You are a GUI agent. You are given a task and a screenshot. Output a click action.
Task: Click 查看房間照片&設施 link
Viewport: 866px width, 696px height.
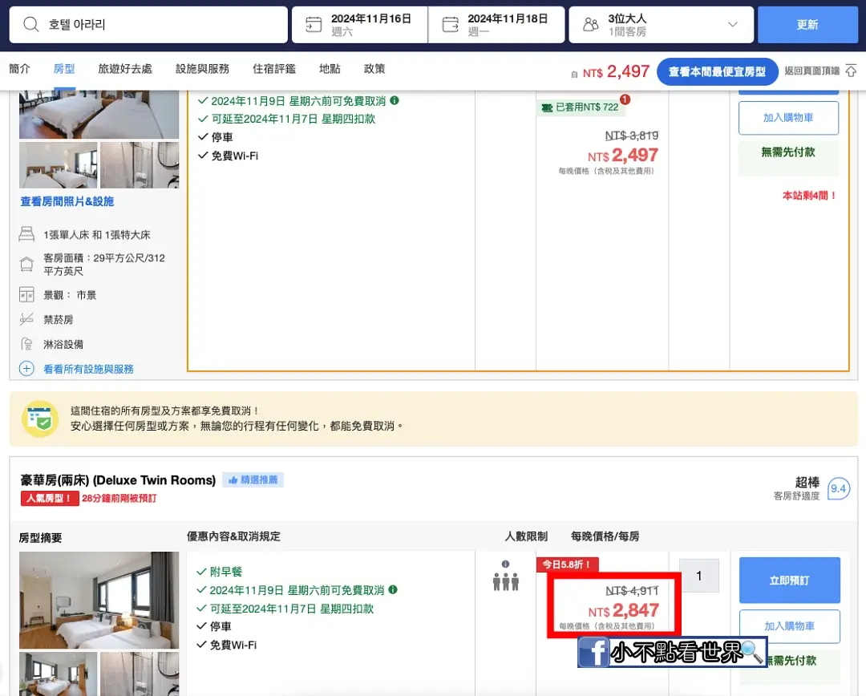[67, 201]
